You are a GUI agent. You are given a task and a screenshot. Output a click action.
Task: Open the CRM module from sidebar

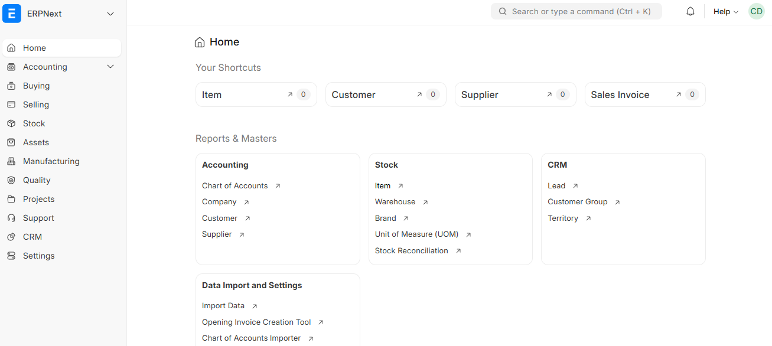pyautogui.click(x=32, y=236)
